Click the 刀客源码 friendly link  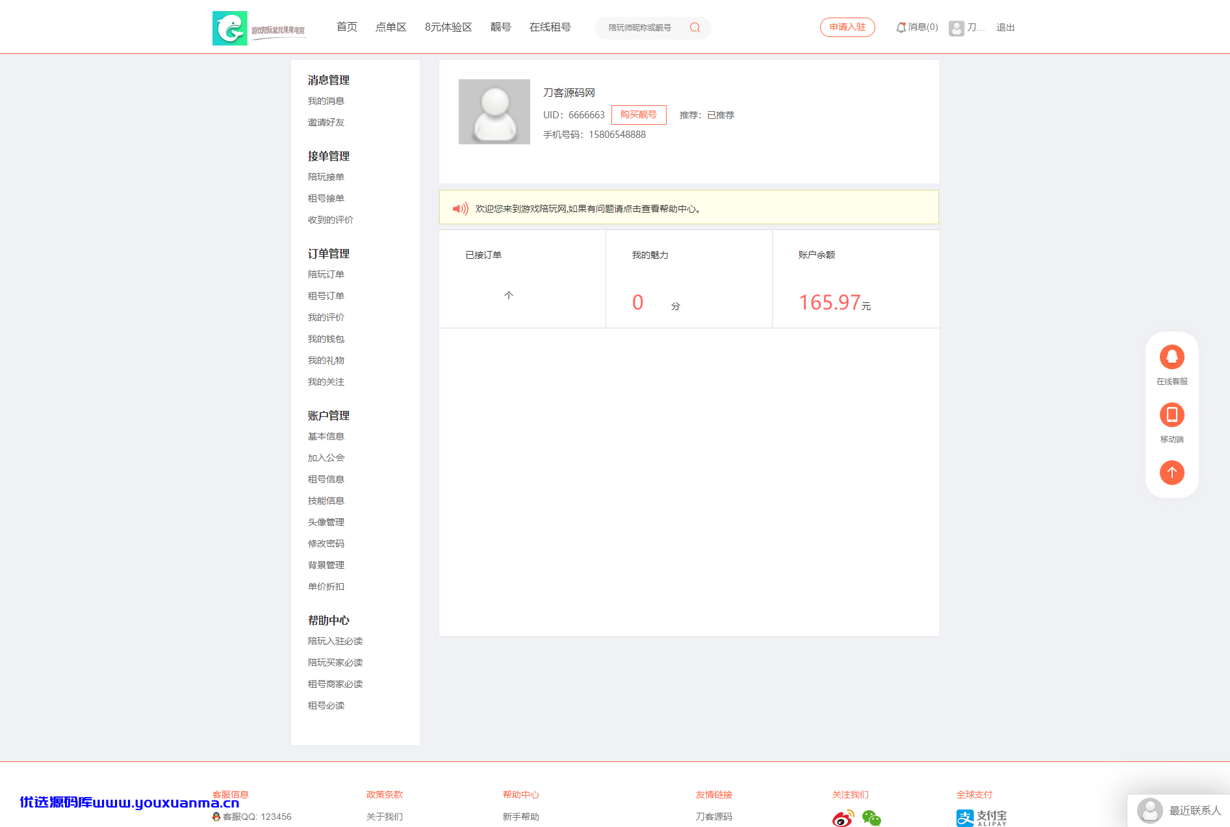click(714, 817)
